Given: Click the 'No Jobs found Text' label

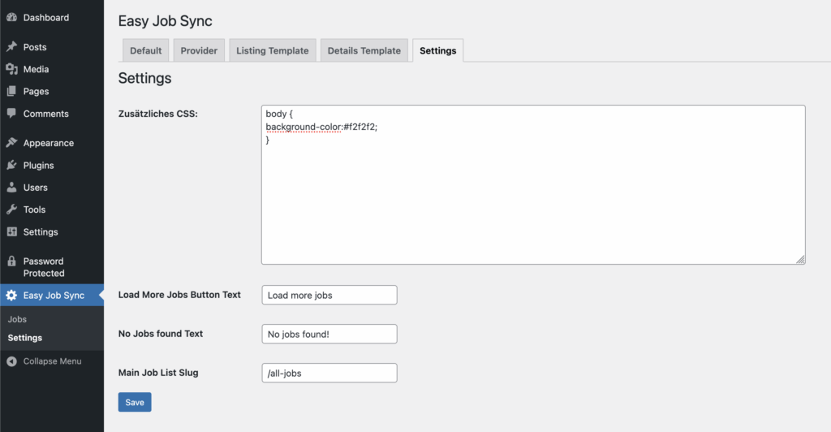Looking at the screenshot, I should coord(161,334).
